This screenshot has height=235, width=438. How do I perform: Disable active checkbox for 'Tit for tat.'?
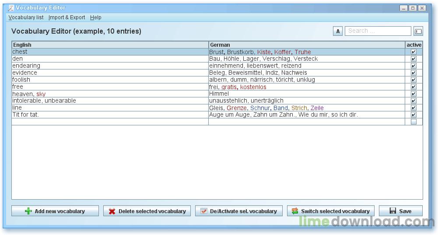(413, 115)
